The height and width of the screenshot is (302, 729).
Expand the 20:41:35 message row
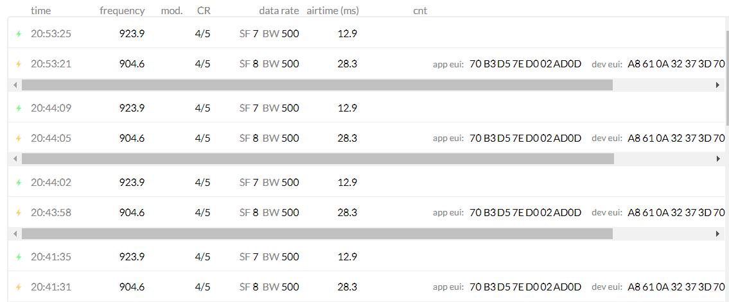click(x=366, y=256)
